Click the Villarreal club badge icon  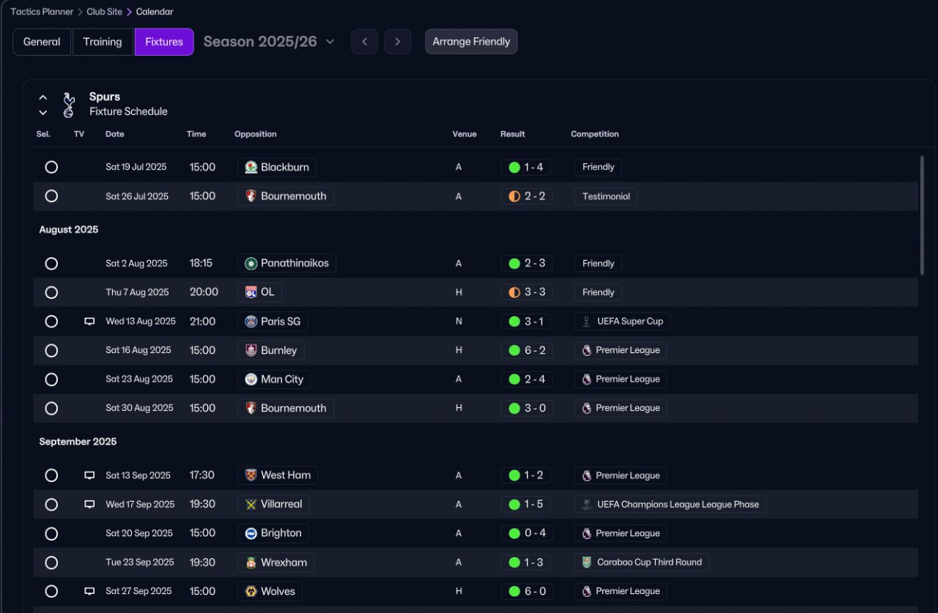tap(251, 505)
